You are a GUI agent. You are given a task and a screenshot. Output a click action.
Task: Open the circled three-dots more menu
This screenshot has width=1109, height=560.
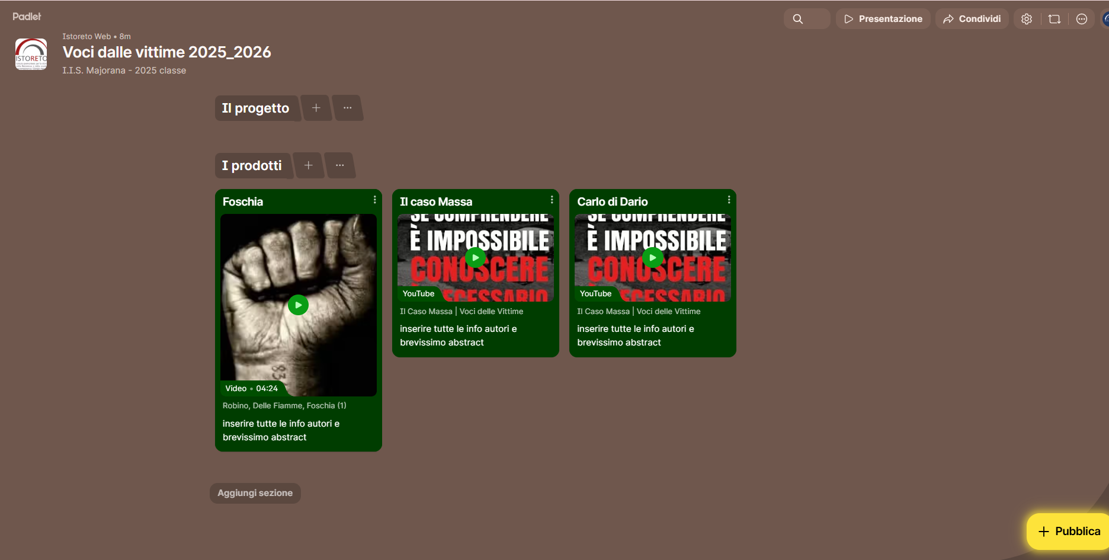pos(1082,19)
